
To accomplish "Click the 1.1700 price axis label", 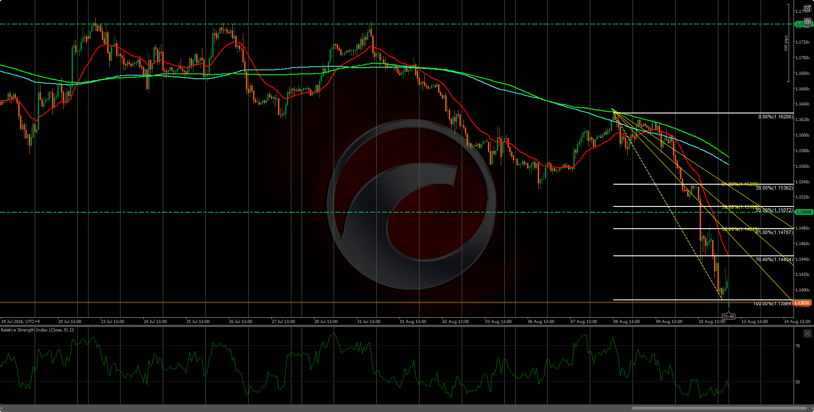I will (803, 58).
